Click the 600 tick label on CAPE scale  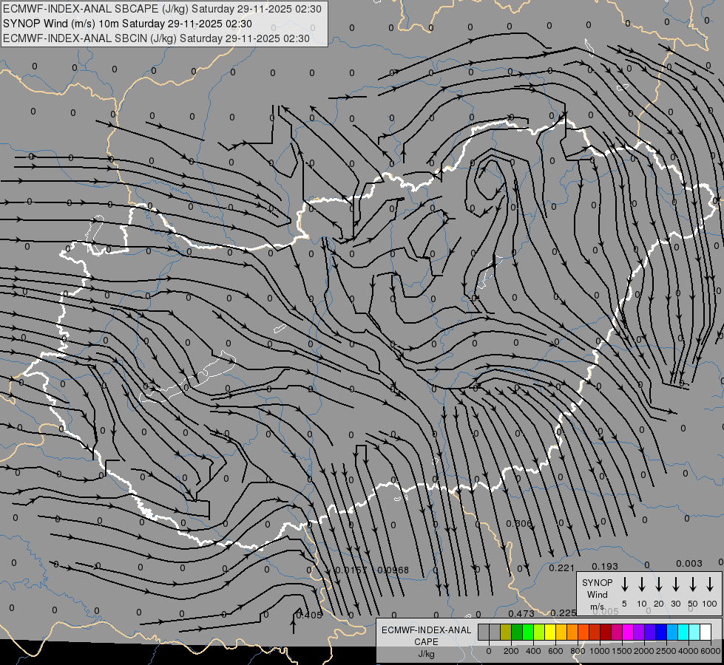tap(555, 651)
